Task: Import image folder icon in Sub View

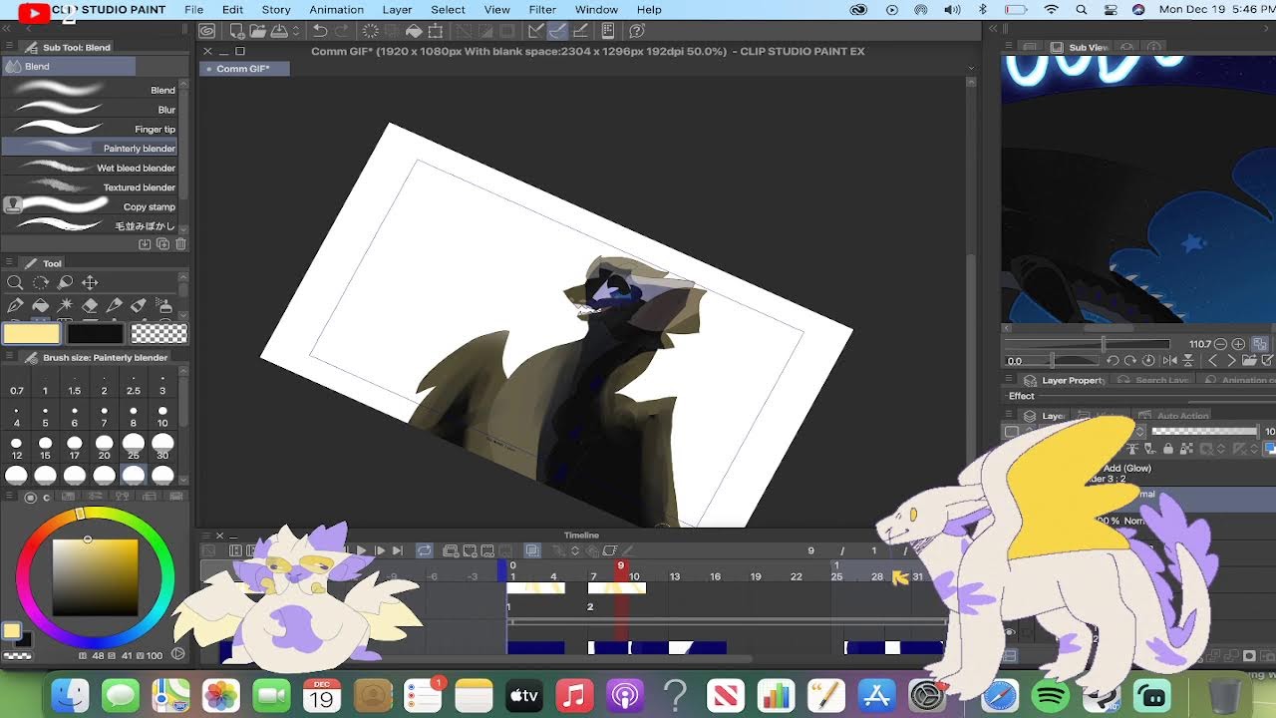Action: 1251,361
